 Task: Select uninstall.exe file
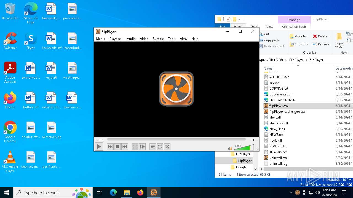click(278, 158)
